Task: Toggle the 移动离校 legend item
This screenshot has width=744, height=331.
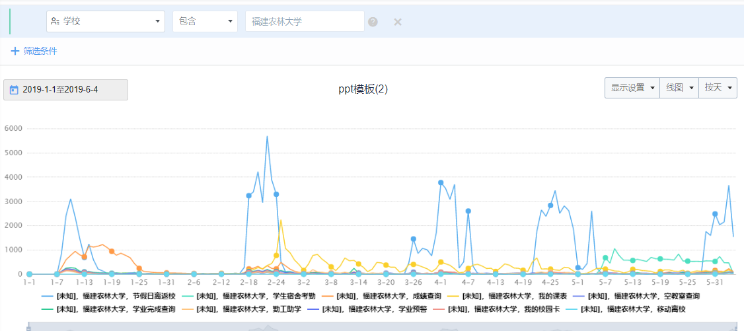Action: pos(638,309)
